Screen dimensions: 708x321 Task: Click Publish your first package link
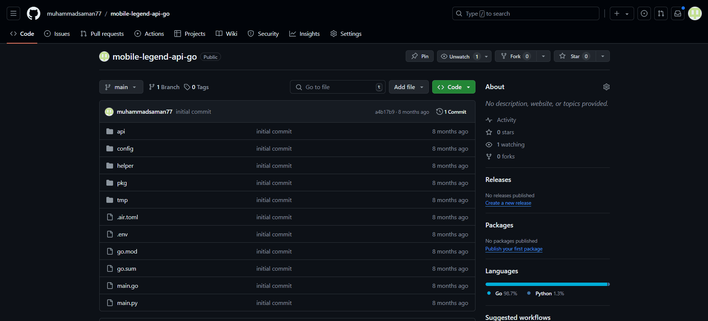tap(514, 249)
